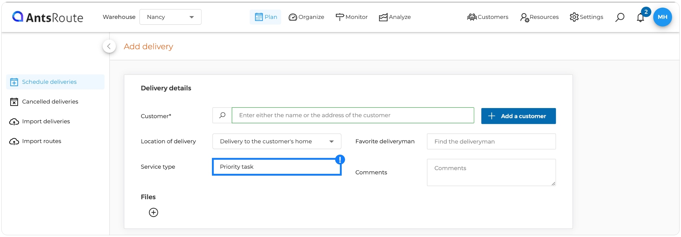Open the MH user profile avatar
This screenshot has height=237, width=681.
(662, 17)
